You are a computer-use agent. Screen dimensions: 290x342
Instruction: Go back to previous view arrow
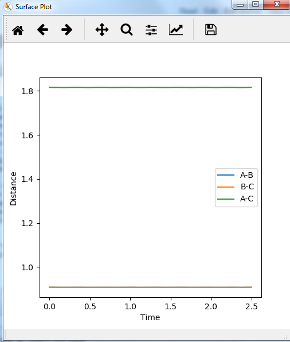[x=42, y=30]
